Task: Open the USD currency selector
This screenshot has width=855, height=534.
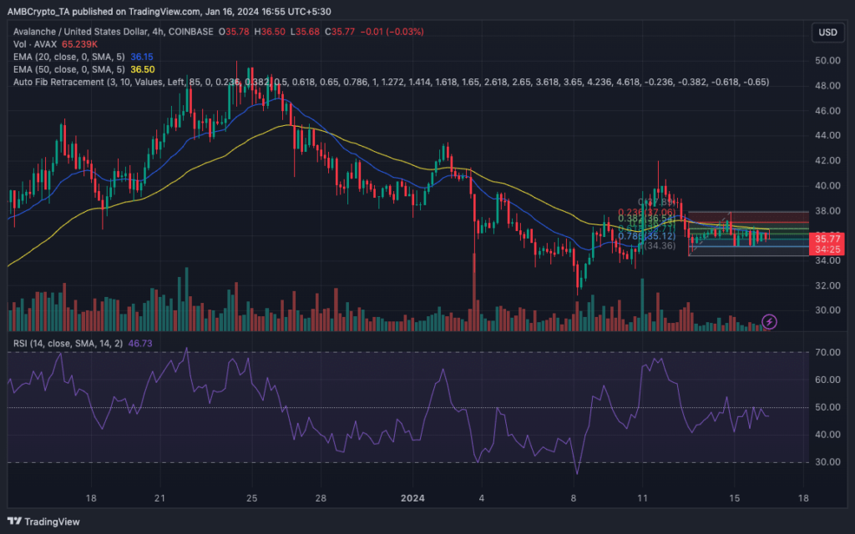Action: tap(826, 33)
